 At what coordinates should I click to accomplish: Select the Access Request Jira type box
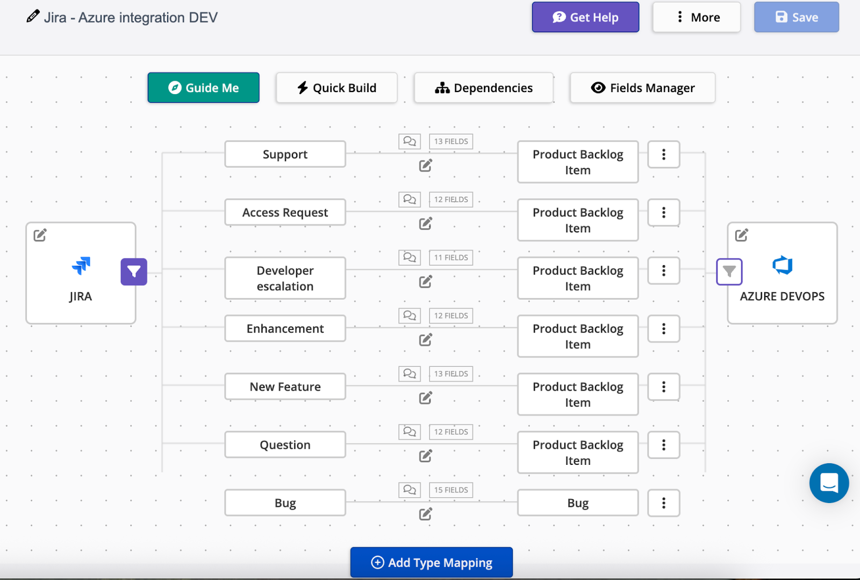pos(285,213)
